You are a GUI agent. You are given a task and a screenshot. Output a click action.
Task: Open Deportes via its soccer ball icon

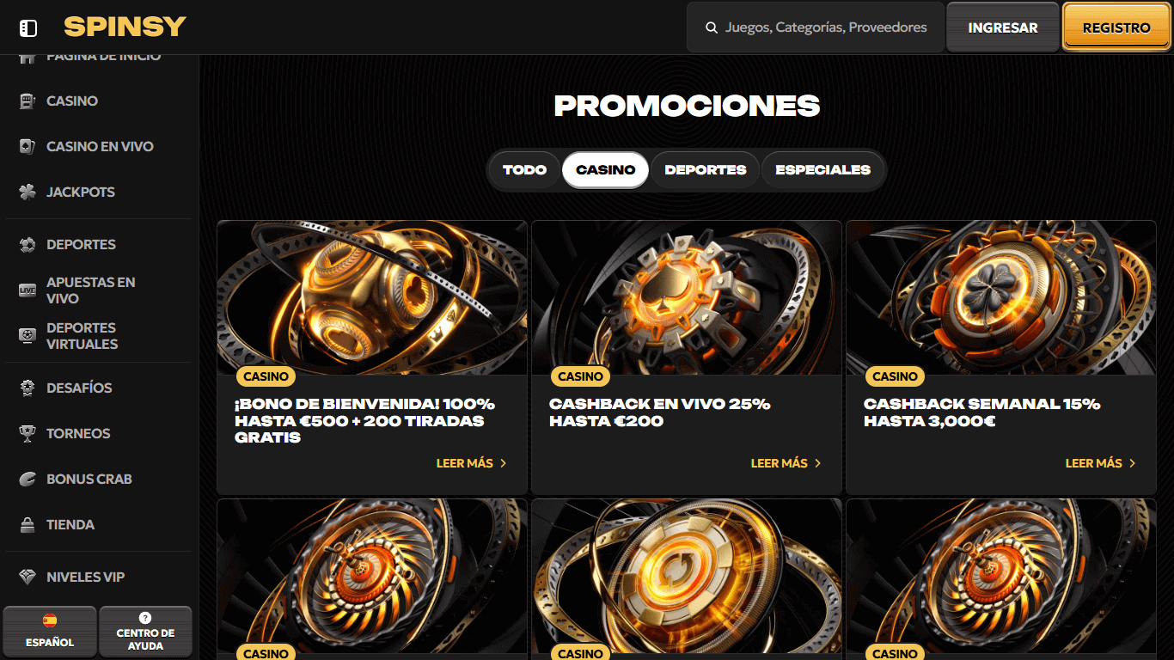click(x=28, y=245)
